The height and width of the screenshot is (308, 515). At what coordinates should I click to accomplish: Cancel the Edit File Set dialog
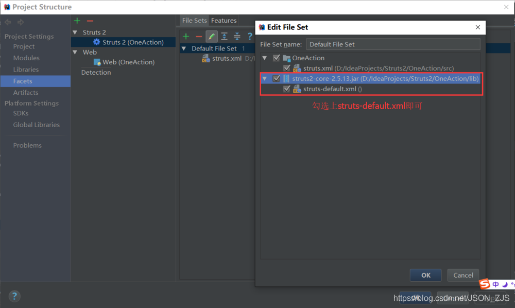pos(463,275)
